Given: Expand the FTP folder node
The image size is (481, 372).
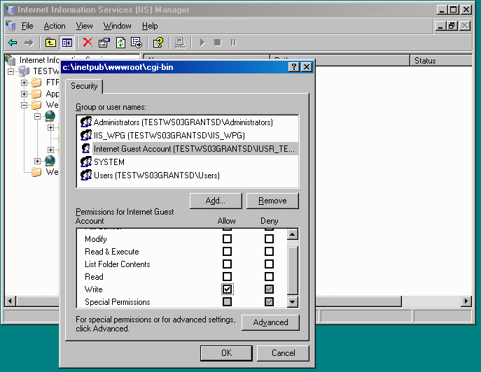Looking at the screenshot, I should click(24, 83).
